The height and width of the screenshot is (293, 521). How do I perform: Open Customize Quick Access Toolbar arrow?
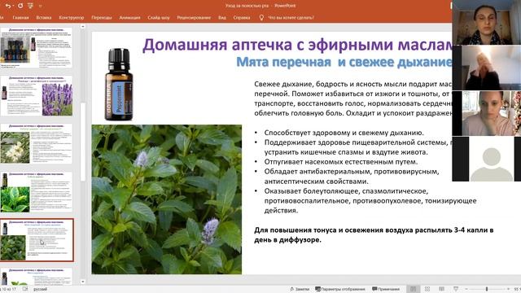point(41,6)
